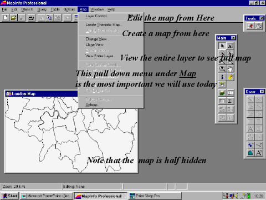Image resolution: width=266 pixels, height=200 pixels.
Task: Activate the Select arrow tool
Action: pyautogui.click(x=222, y=46)
